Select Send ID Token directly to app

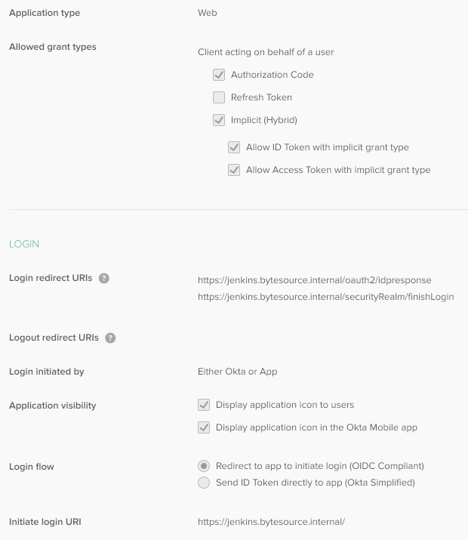click(x=204, y=483)
